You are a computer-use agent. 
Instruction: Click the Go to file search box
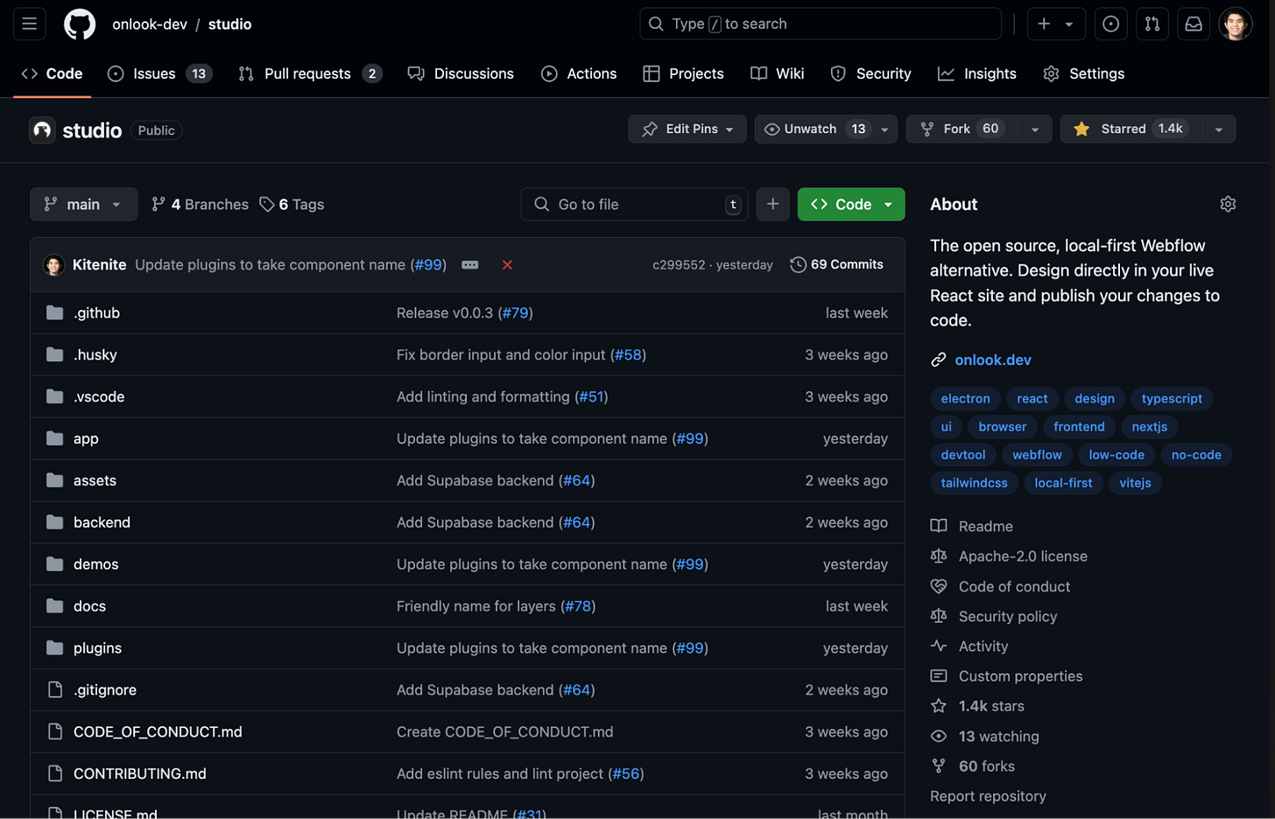pyautogui.click(x=635, y=204)
